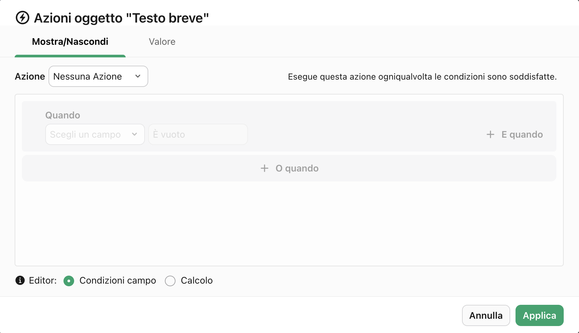Click the Applica button
Image resolution: width=579 pixels, height=333 pixels.
539,315
